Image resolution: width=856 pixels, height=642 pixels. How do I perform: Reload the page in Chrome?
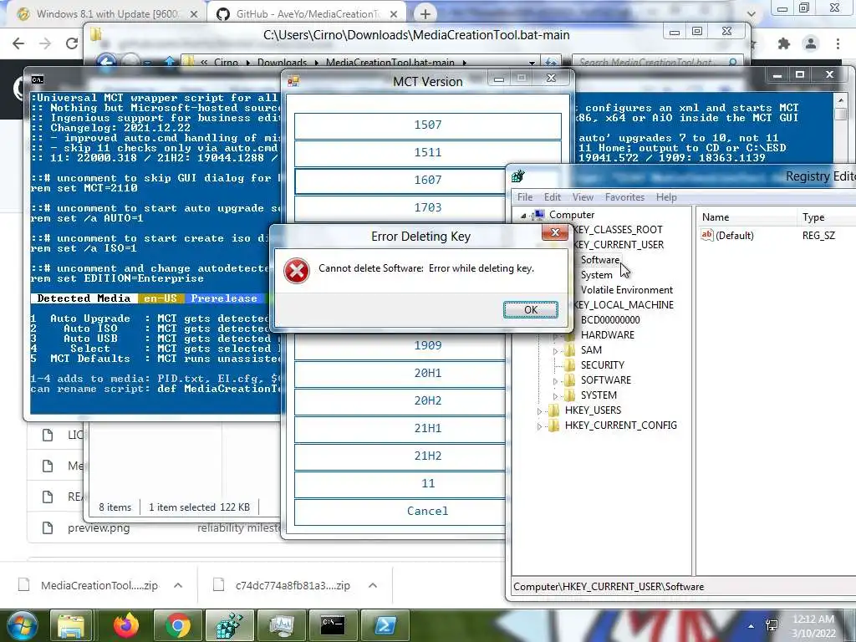(x=72, y=43)
